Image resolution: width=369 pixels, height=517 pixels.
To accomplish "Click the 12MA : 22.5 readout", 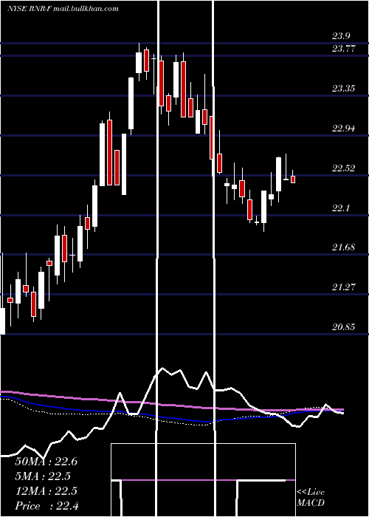I will tap(46, 491).
